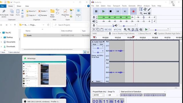
Task: Open the Audacity Edit menu
Action: 97,6
